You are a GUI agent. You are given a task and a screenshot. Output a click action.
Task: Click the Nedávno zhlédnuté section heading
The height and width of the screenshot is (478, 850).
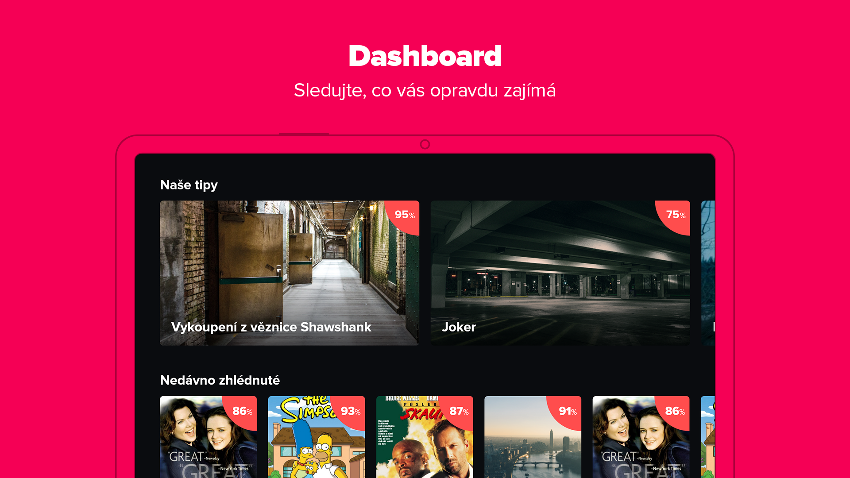tap(220, 380)
